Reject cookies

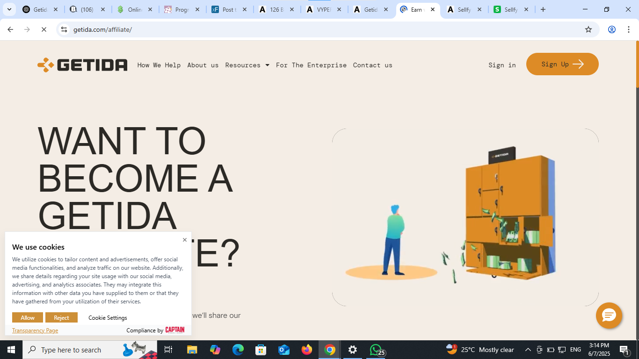coord(61,317)
